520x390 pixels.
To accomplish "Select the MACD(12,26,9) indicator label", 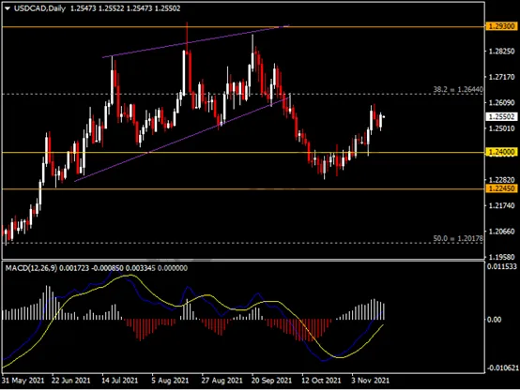I will pos(31,268).
